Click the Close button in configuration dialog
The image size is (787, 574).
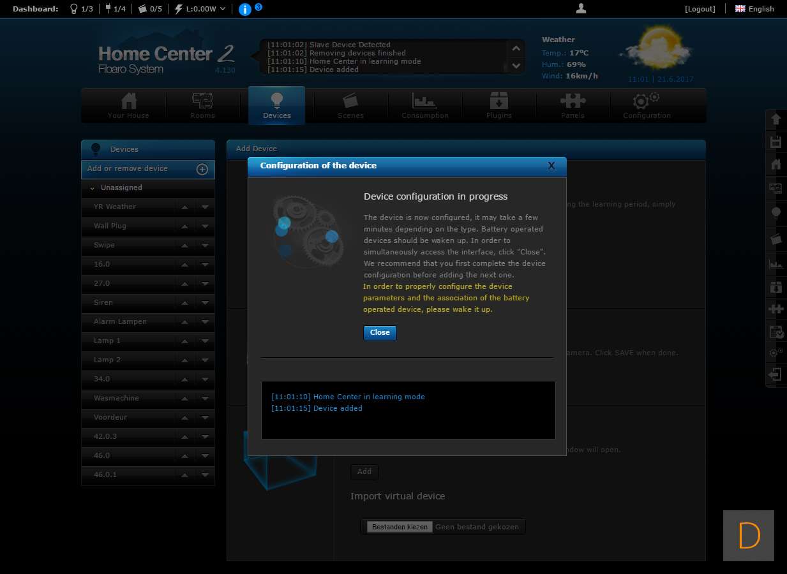[x=380, y=333]
